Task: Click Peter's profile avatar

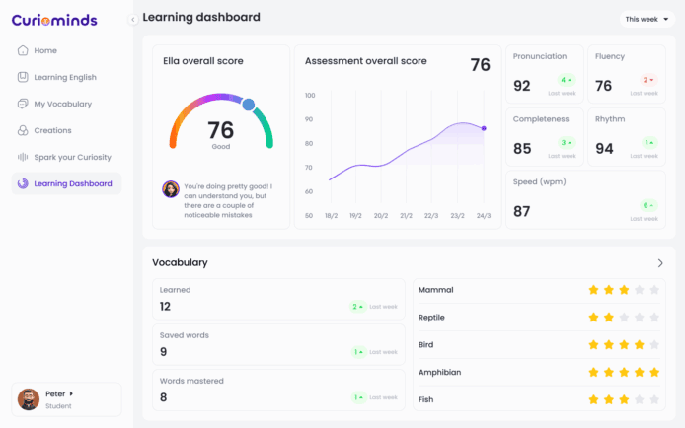Action: (29, 399)
